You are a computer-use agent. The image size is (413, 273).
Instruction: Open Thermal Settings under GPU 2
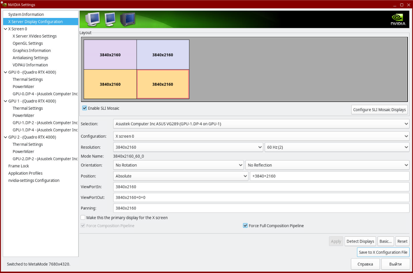28,144
